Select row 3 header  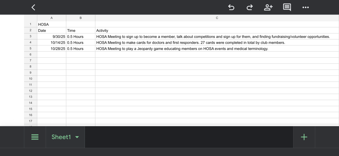[30, 37]
